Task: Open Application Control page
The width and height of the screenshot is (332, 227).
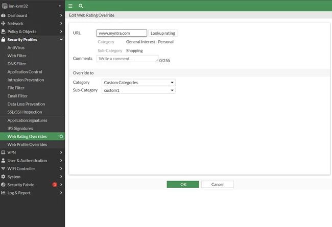Action: click(32, 72)
